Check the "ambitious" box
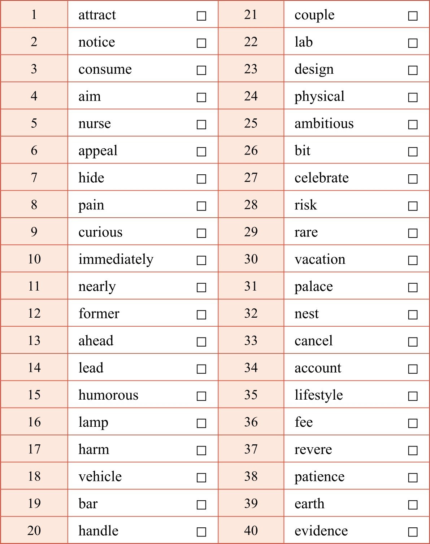The height and width of the screenshot is (544, 430). 413,125
